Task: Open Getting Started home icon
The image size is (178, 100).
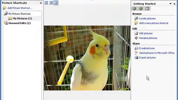Action: click(x=147, y=9)
